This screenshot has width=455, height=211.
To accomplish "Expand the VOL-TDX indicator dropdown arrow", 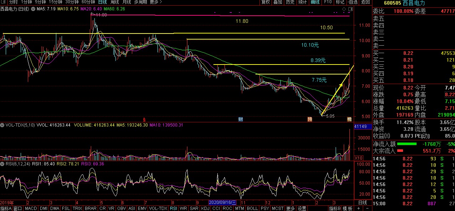I will (3, 125).
